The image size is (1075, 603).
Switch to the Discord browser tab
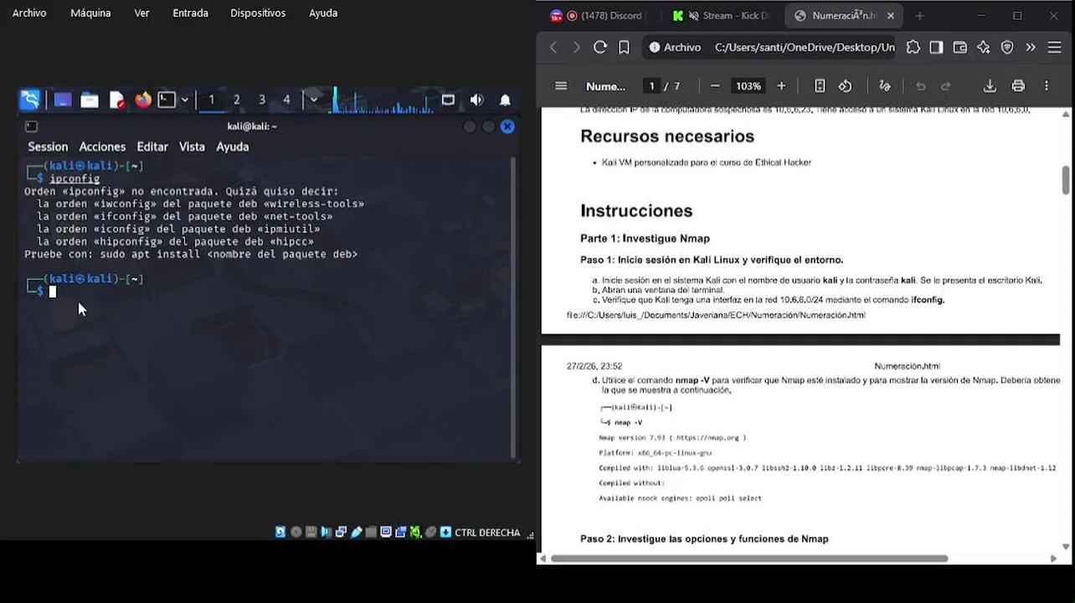(597, 15)
